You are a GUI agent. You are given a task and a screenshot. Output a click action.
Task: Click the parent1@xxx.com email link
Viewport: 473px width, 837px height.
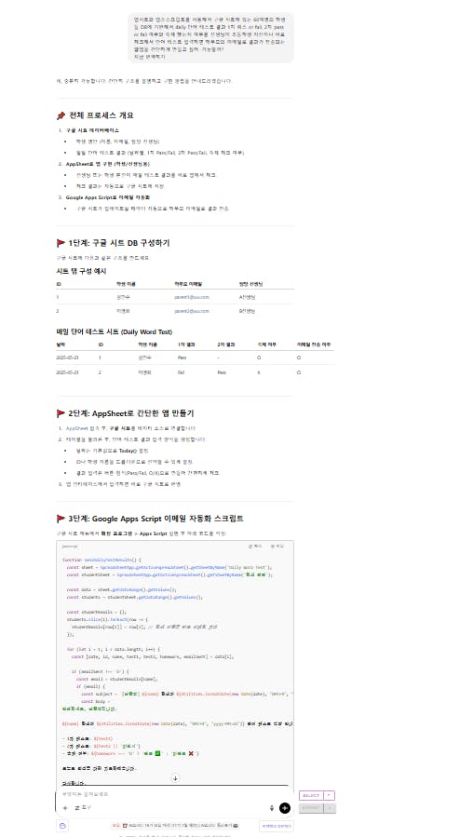(x=192, y=297)
